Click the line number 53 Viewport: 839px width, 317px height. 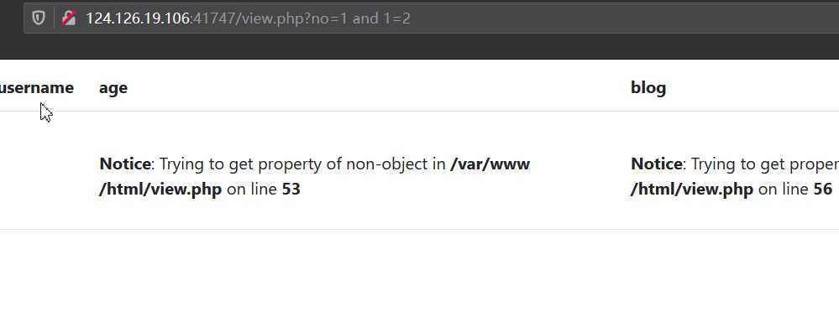tap(291, 190)
